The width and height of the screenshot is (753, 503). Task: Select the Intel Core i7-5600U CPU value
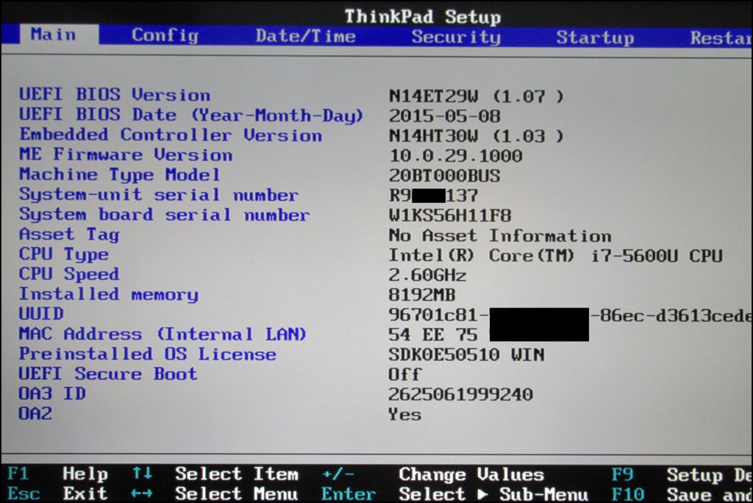click(556, 256)
